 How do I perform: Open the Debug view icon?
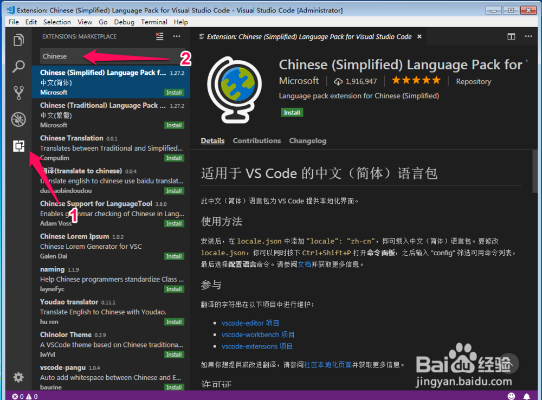click(18, 119)
